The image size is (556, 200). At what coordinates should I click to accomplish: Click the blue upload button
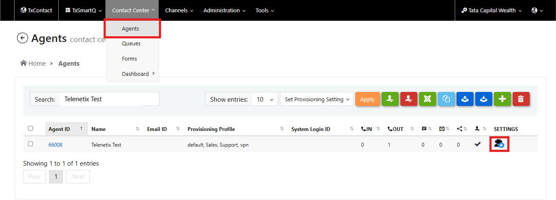coord(465,99)
